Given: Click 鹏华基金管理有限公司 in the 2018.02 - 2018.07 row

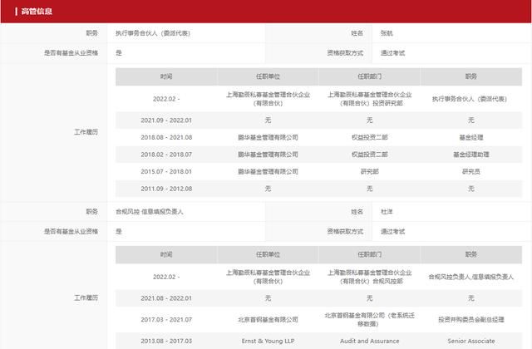Looking at the screenshot, I should point(268,155).
